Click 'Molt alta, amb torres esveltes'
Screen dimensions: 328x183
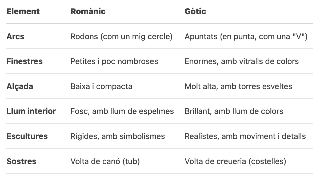coord(238,86)
